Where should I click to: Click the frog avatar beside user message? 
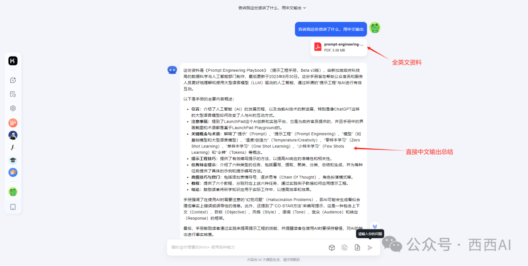pyautogui.click(x=375, y=27)
